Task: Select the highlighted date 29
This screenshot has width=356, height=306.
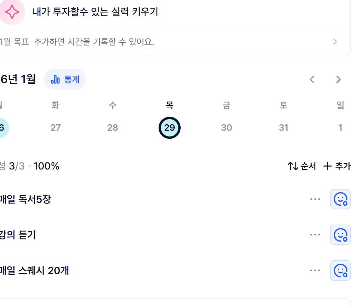Action: coord(169,127)
